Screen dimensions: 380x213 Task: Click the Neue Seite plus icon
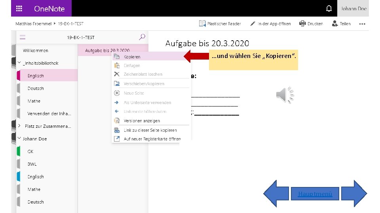[117, 93]
